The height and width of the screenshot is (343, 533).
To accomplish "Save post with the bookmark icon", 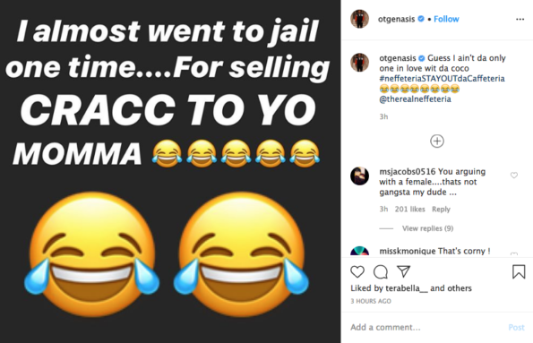I will pyautogui.click(x=519, y=272).
